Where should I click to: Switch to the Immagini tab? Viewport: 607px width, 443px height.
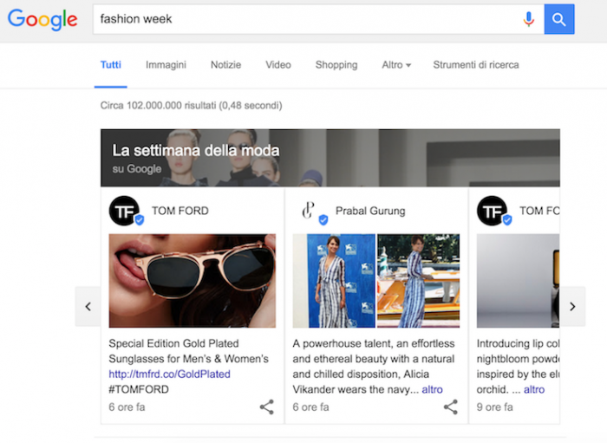pyautogui.click(x=166, y=65)
